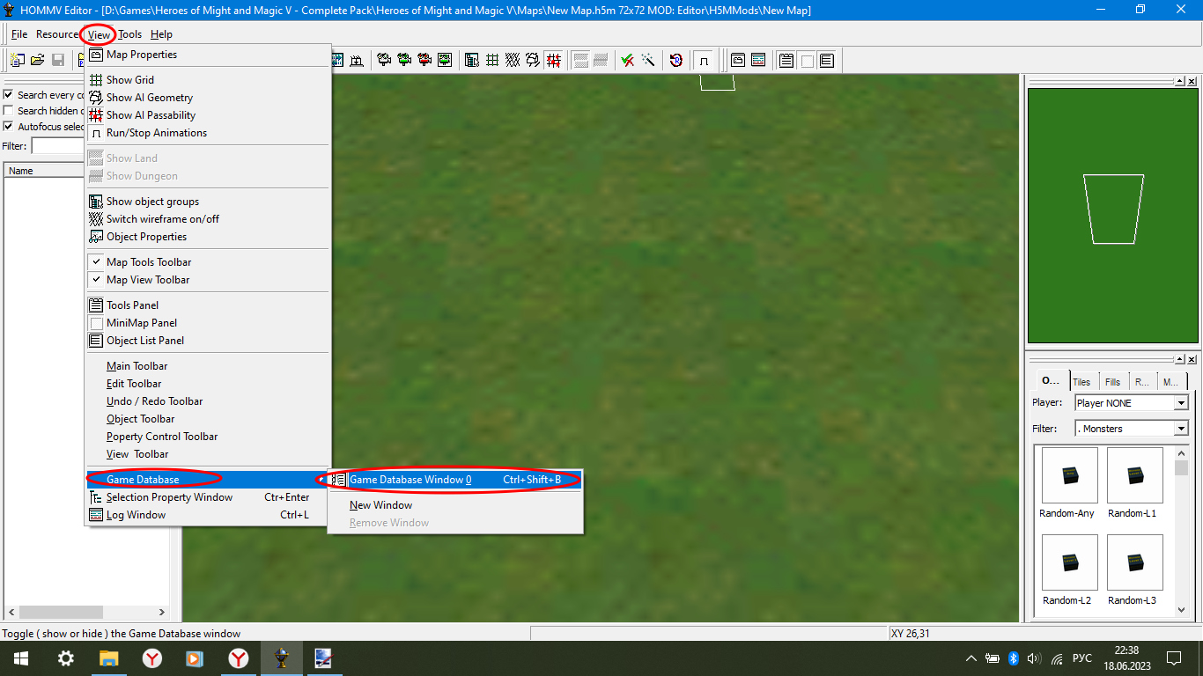Toggle the grid using the toolbar grid icon
The width and height of the screenshot is (1203, 676).
[x=492, y=60]
